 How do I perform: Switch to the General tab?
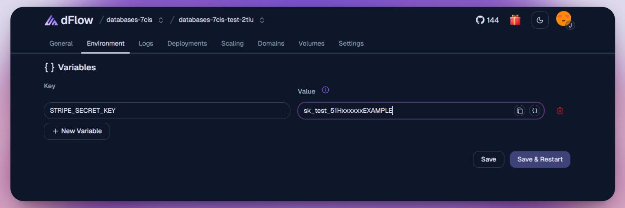click(x=61, y=43)
